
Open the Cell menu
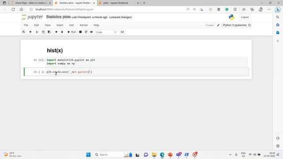[72, 25]
